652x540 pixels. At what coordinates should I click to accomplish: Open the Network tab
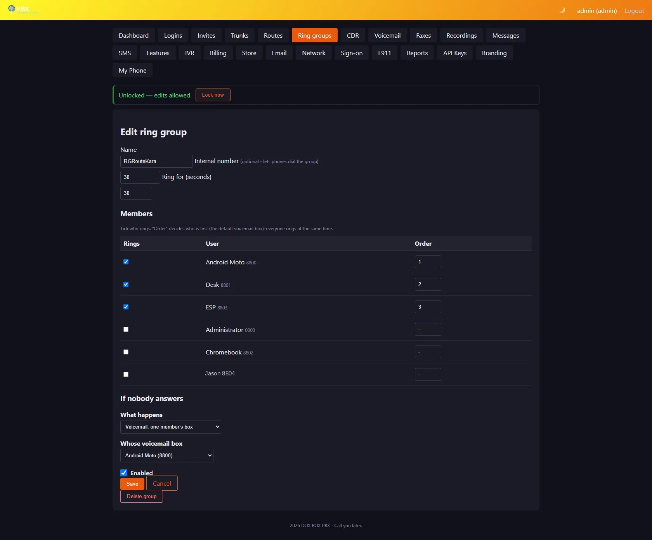coord(314,53)
